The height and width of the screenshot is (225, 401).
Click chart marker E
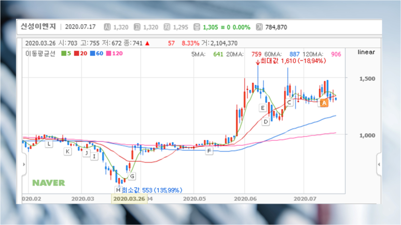(x=262, y=108)
